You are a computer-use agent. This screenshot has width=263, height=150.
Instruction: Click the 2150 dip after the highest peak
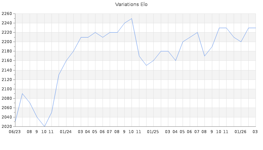click(146, 65)
